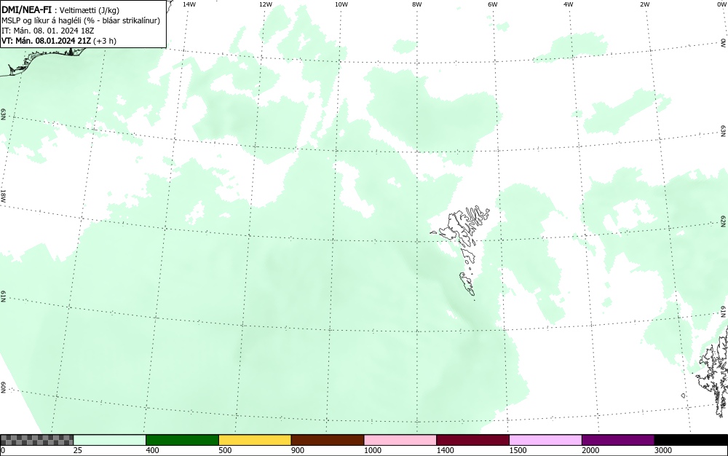This screenshot has height=456, width=728.
Task: Click the Iceland coastline outline on the map
Action: 41,60
